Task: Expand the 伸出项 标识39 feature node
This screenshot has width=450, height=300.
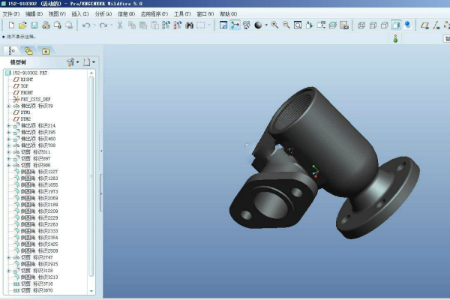Action: (8, 106)
